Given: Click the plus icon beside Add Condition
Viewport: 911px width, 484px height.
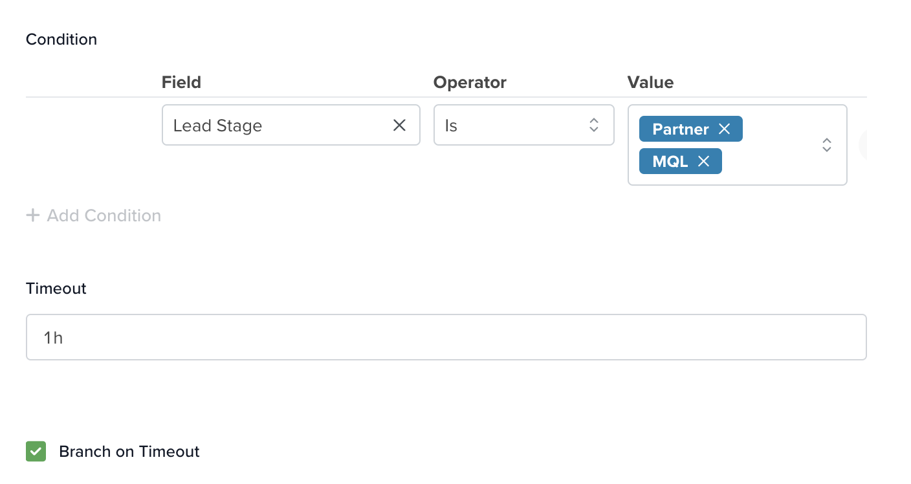Looking at the screenshot, I should point(33,215).
